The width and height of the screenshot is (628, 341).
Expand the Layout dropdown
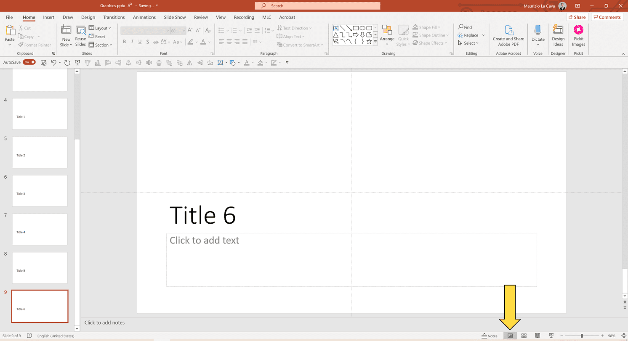coord(100,28)
